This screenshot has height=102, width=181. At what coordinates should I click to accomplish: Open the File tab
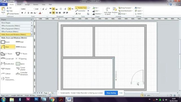(4, 5)
